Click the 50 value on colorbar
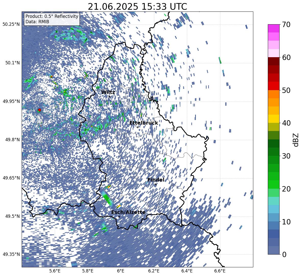Screen dimensions: 302x276 (286, 90)
